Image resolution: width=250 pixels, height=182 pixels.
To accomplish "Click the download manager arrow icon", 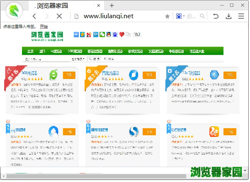I will 228,16.
